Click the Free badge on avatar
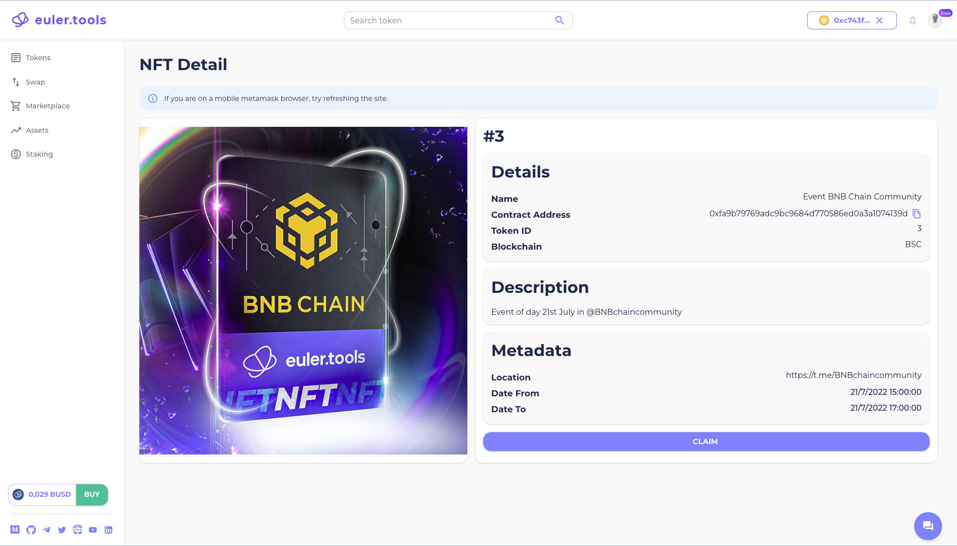957x546 pixels. pyautogui.click(x=945, y=13)
